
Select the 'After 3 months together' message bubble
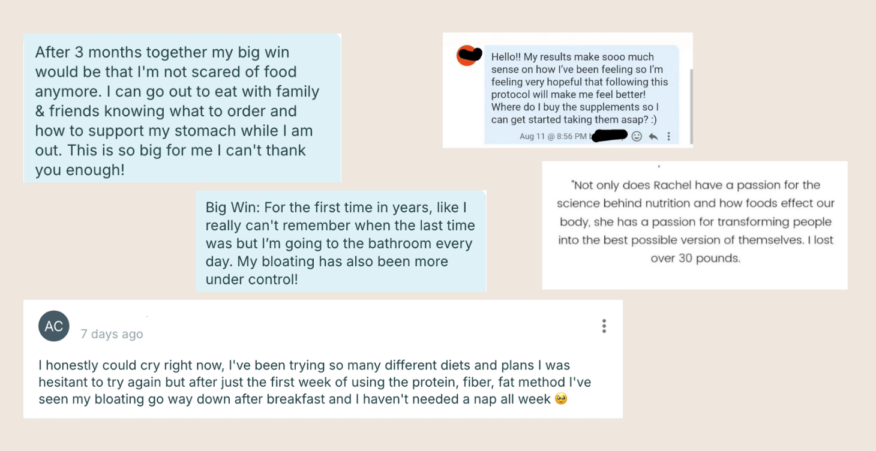tap(182, 108)
